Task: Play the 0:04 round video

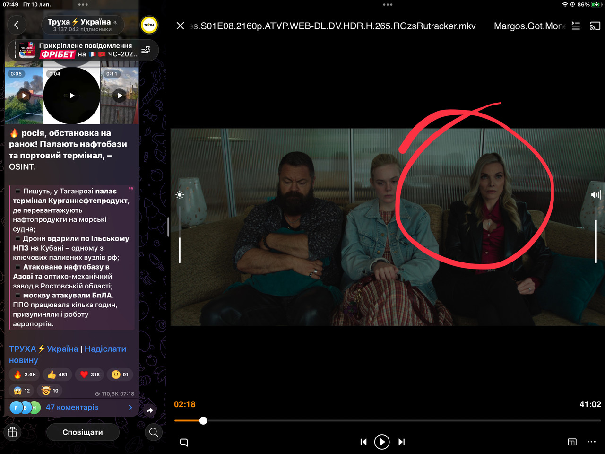Action: (72, 96)
